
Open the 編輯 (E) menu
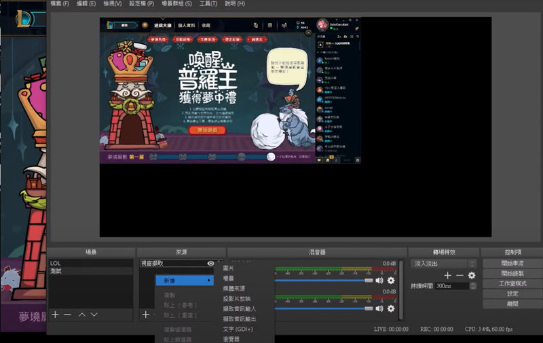(x=86, y=3)
